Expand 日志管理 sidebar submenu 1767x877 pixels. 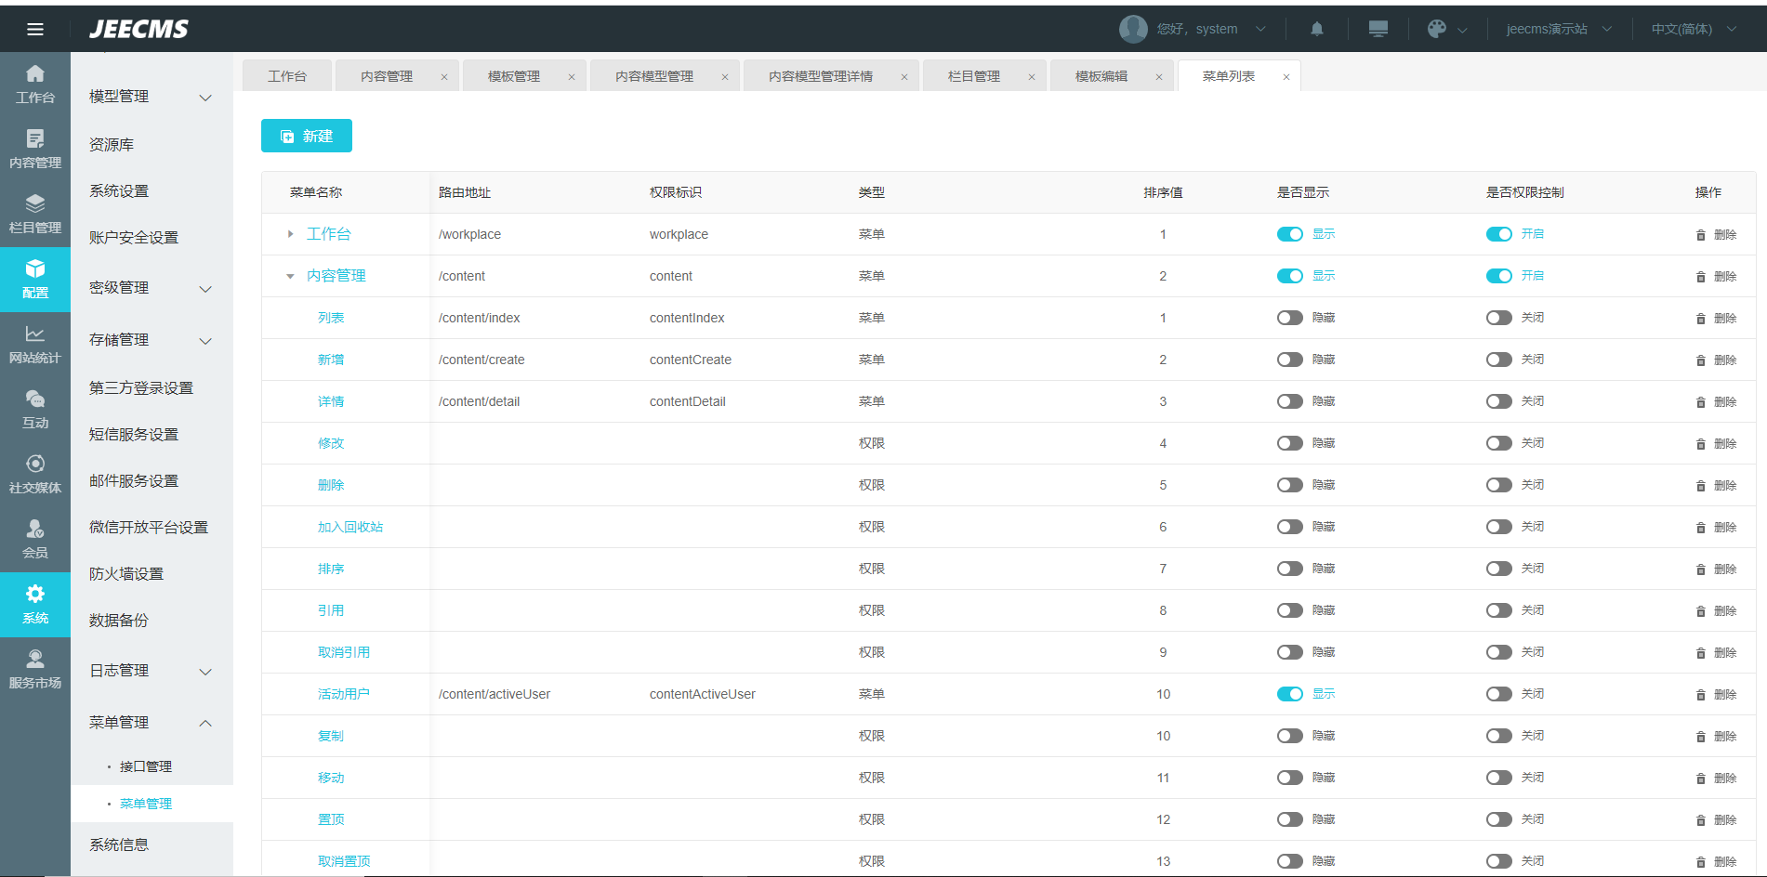151,671
